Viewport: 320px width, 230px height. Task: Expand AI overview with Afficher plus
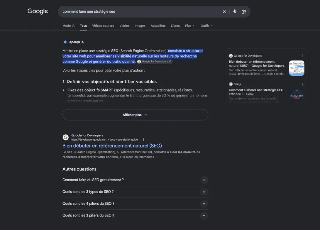point(135,115)
